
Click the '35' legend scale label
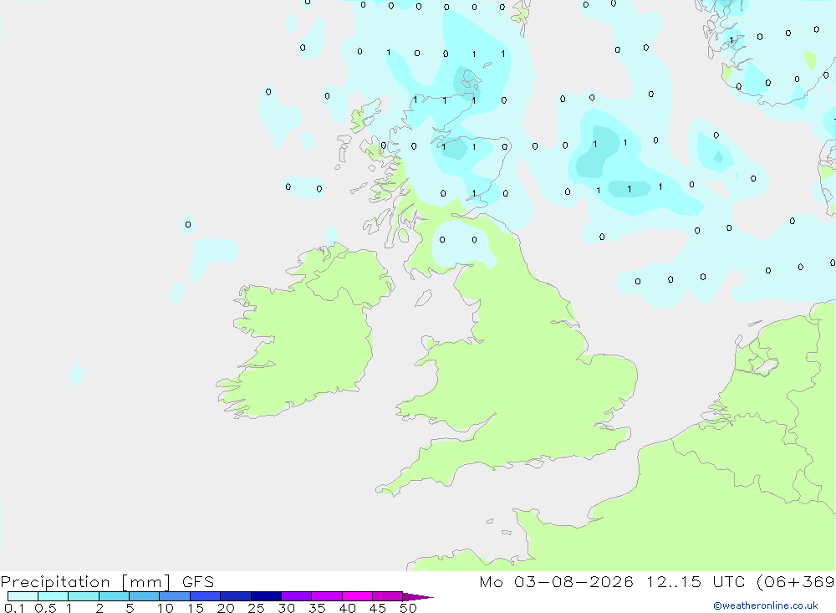(x=317, y=608)
